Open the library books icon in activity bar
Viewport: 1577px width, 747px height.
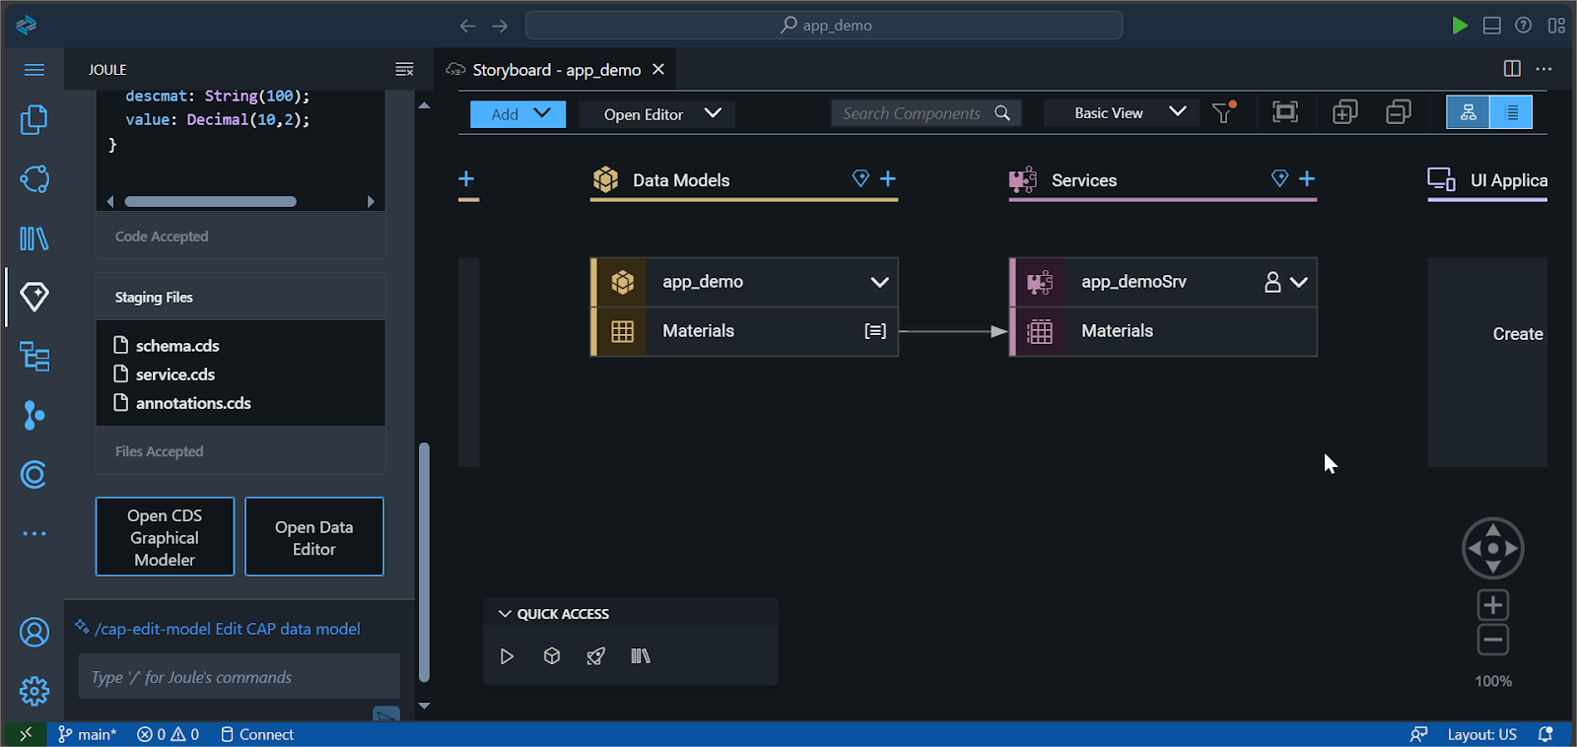34,238
